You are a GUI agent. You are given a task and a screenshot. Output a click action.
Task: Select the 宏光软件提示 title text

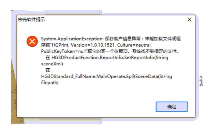click(x=31, y=20)
